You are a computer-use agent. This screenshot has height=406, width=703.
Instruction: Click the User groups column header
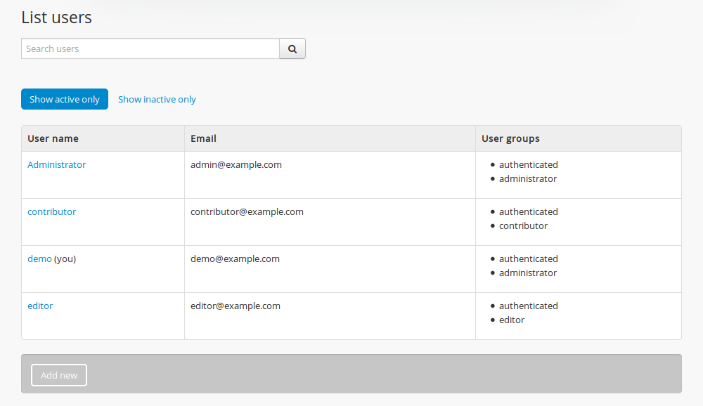pos(509,138)
